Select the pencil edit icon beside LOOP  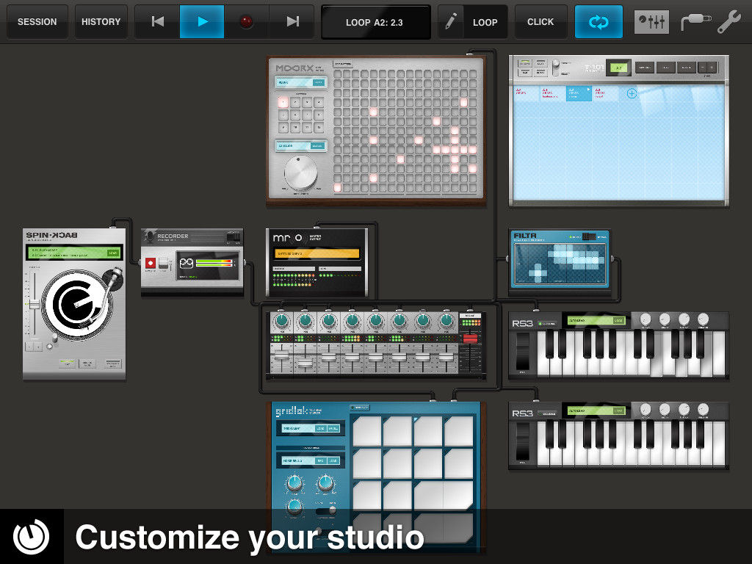[451, 22]
